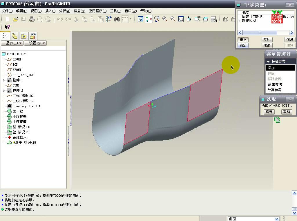Click the orient mode icon
297x221 pixels.
point(157,19)
